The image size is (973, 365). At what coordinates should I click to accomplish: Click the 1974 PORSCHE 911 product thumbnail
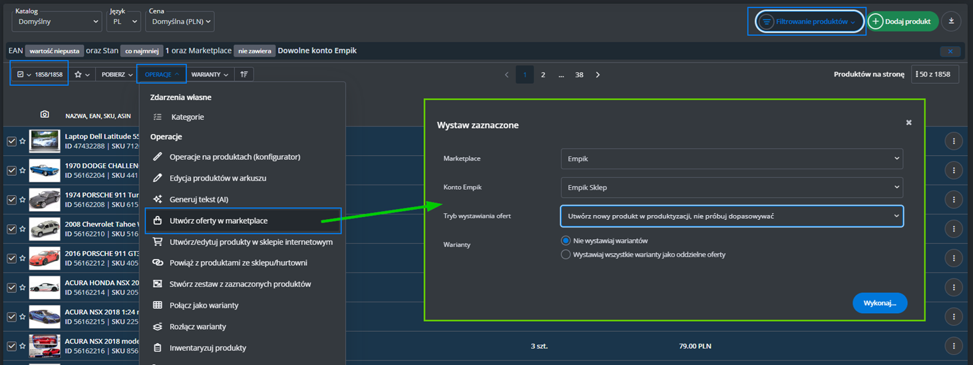(45, 200)
